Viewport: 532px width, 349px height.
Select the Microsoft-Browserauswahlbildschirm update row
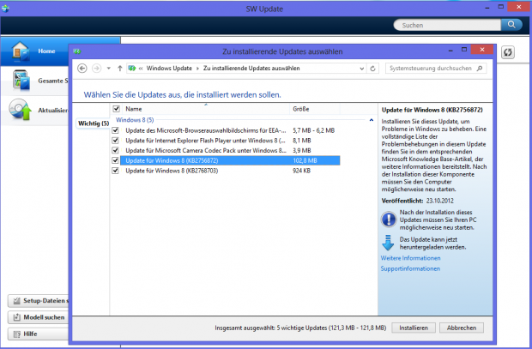point(230,130)
